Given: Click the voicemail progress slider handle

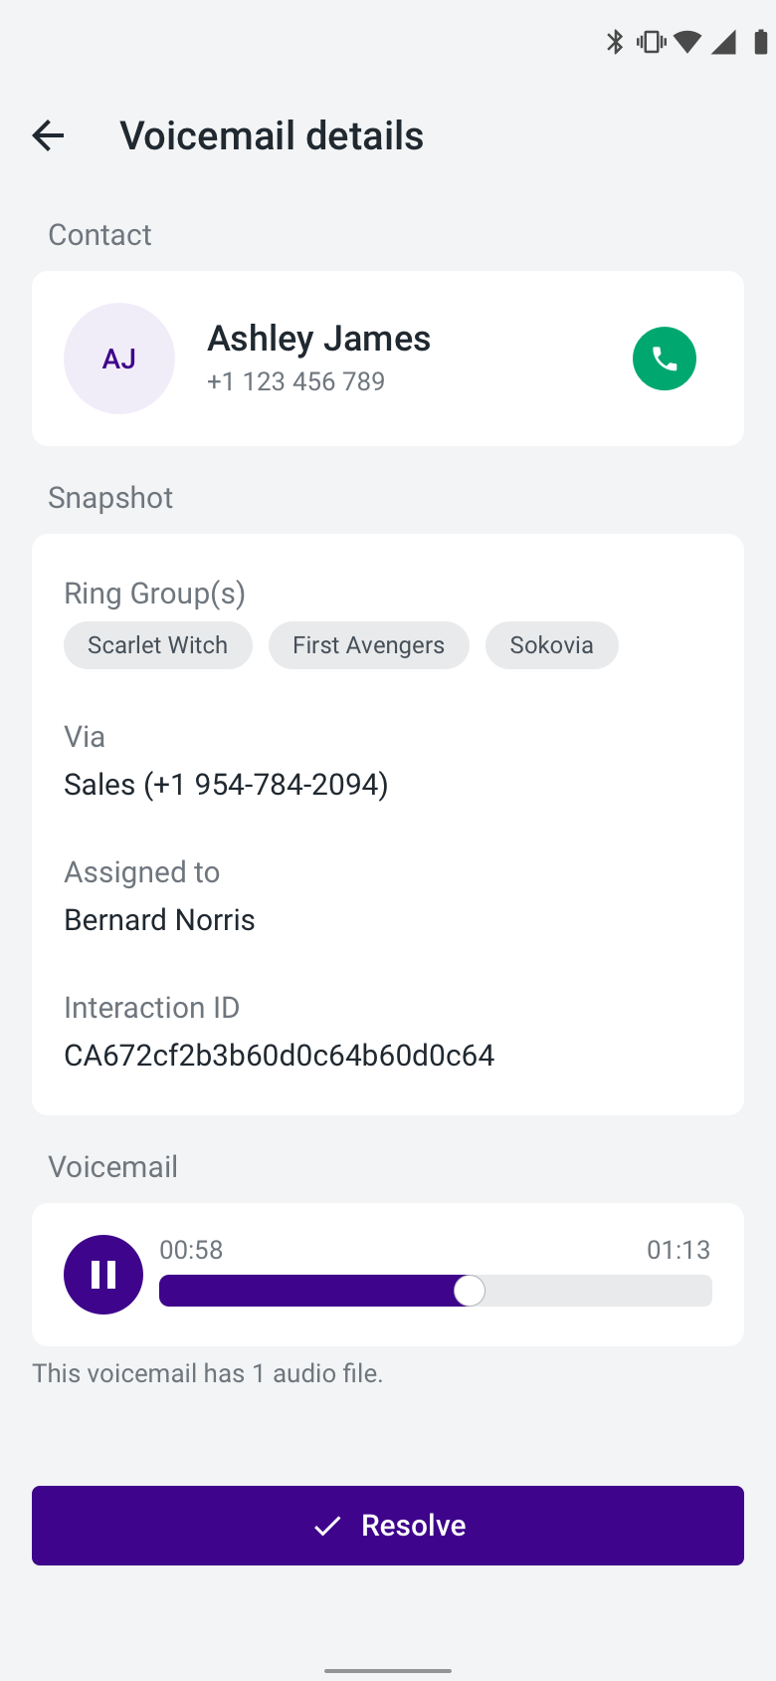Looking at the screenshot, I should [470, 1291].
